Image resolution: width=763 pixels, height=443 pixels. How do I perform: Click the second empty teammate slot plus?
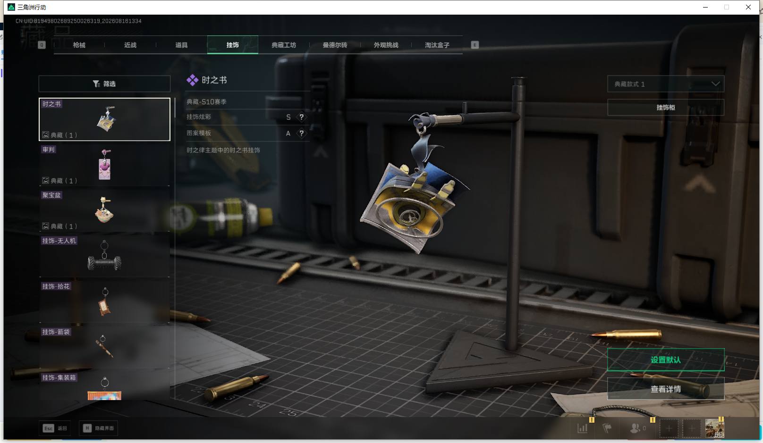(691, 428)
